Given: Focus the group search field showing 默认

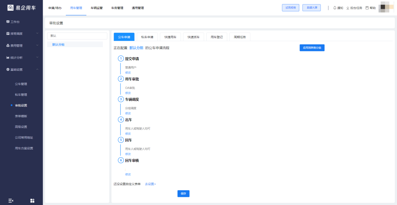Looking at the screenshot, I should point(77,36).
